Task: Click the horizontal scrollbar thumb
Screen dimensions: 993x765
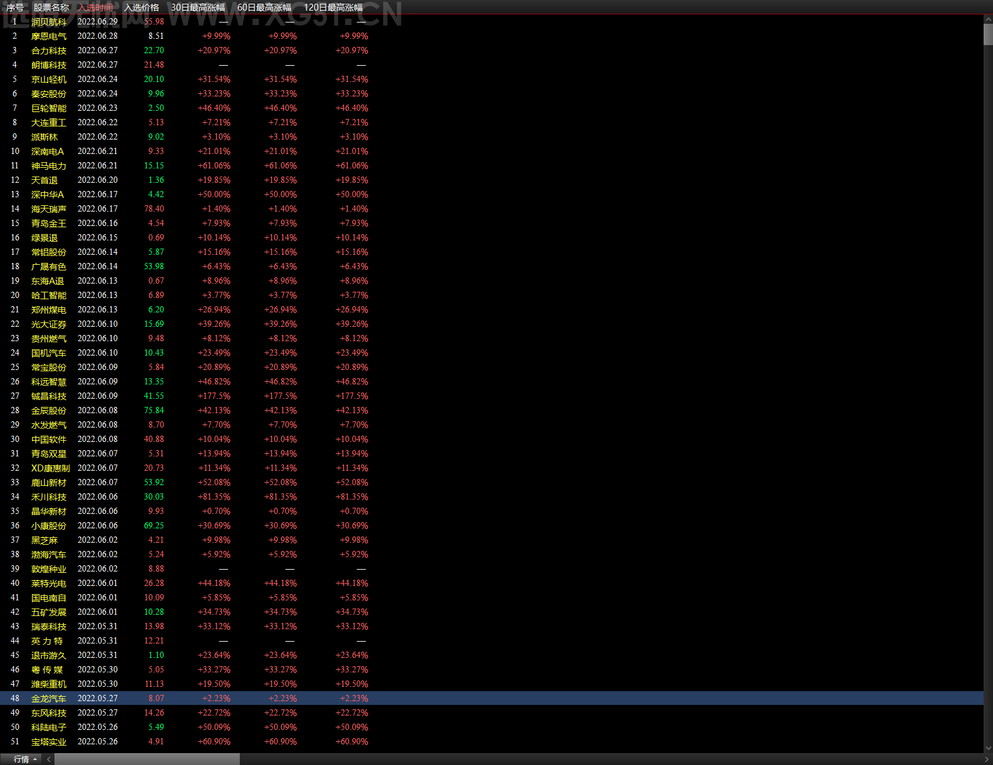Action: (x=147, y=759)
